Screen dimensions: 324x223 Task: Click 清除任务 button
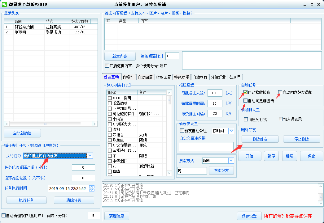click(x=74, y=200)
